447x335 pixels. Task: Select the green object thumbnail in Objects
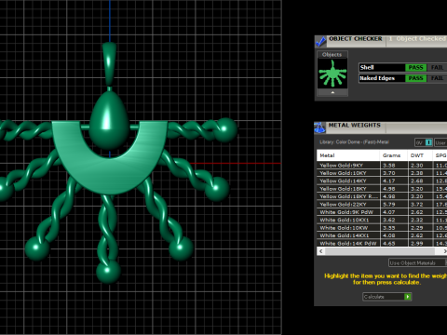[x=332, y=74]
